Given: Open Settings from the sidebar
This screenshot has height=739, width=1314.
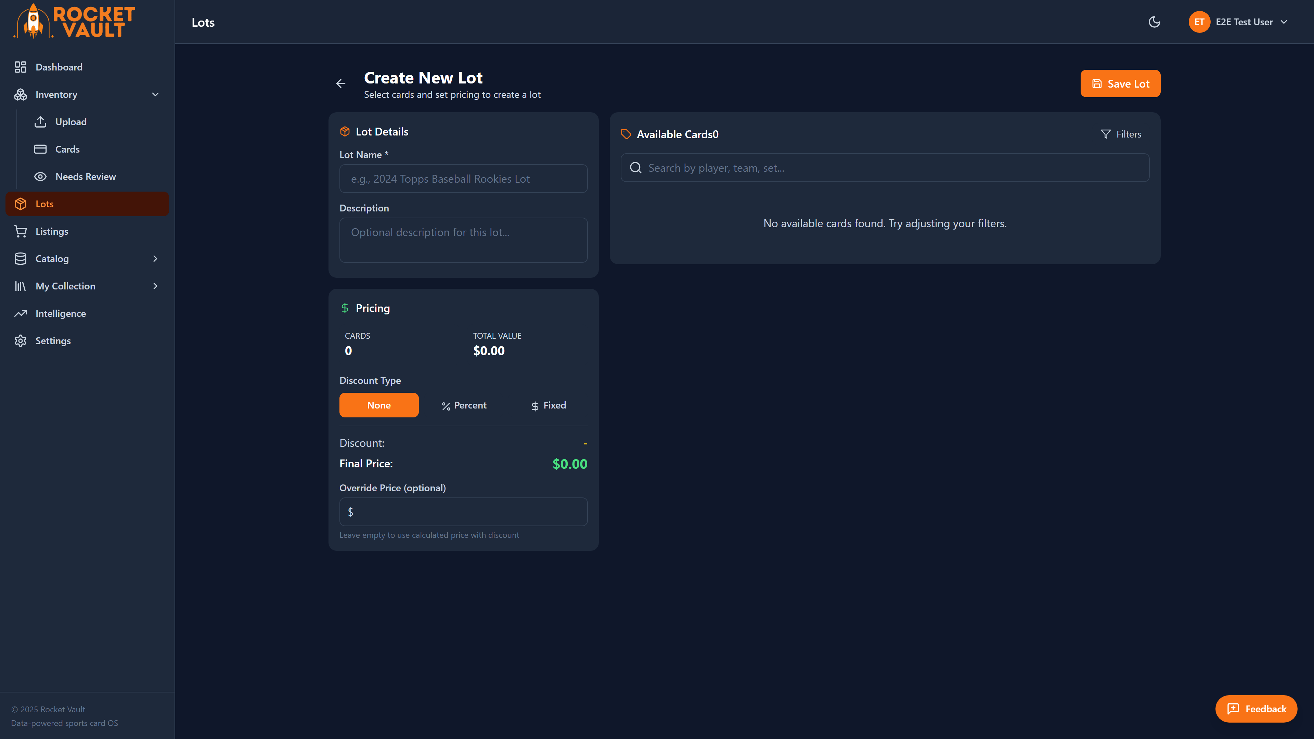Looking at the screenshot, I should [53, 341].
